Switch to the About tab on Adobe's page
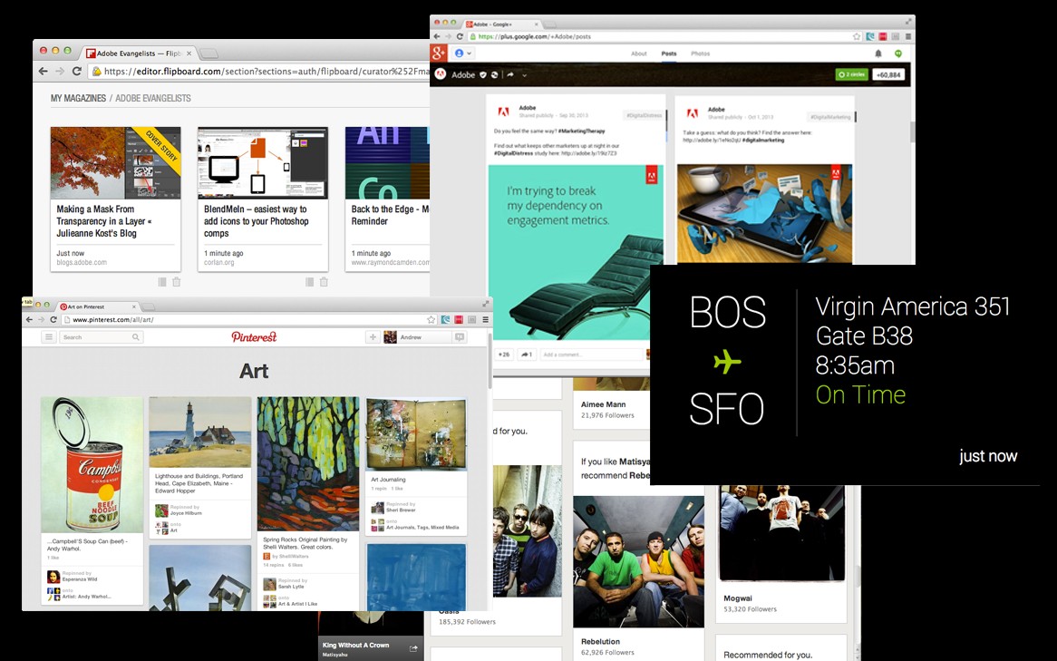 pos(639,53)
